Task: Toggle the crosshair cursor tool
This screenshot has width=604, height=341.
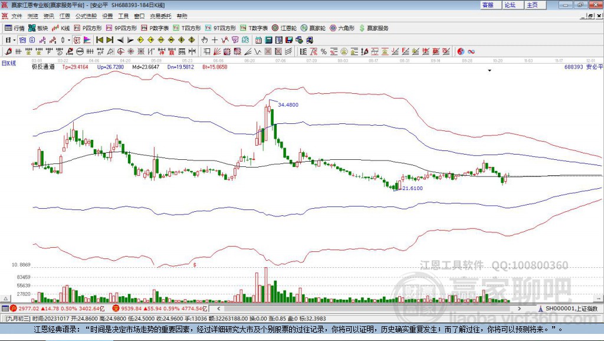Action: pos(215,40)
